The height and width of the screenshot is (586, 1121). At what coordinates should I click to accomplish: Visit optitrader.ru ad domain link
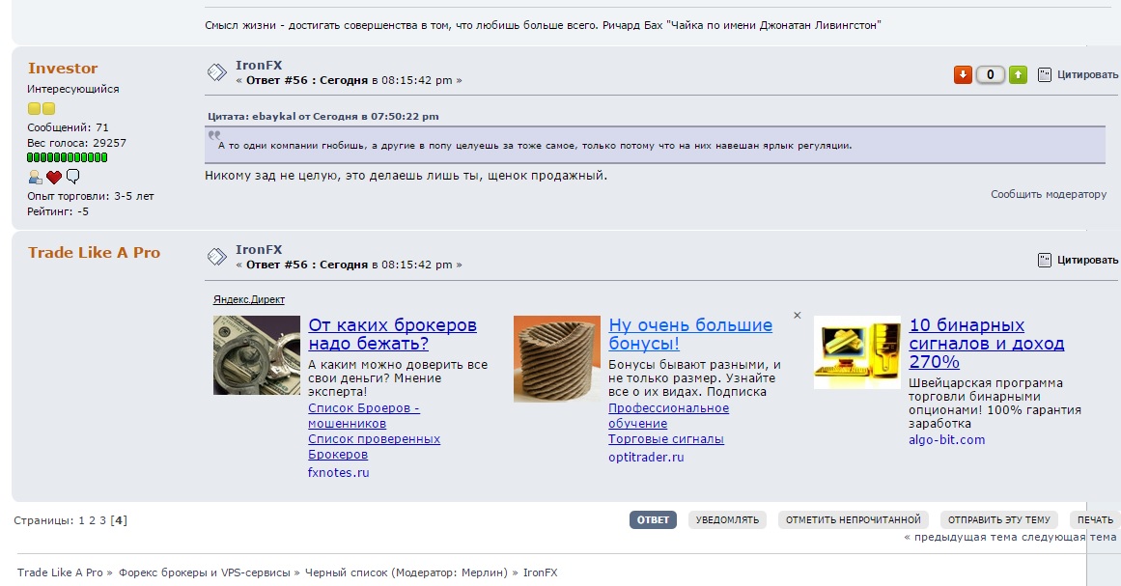click(646, 457)
